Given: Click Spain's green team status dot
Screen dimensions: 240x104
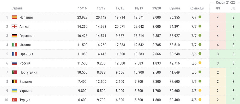Looking at the screenshot, I should pyautogui.click(x=200, y=17).
